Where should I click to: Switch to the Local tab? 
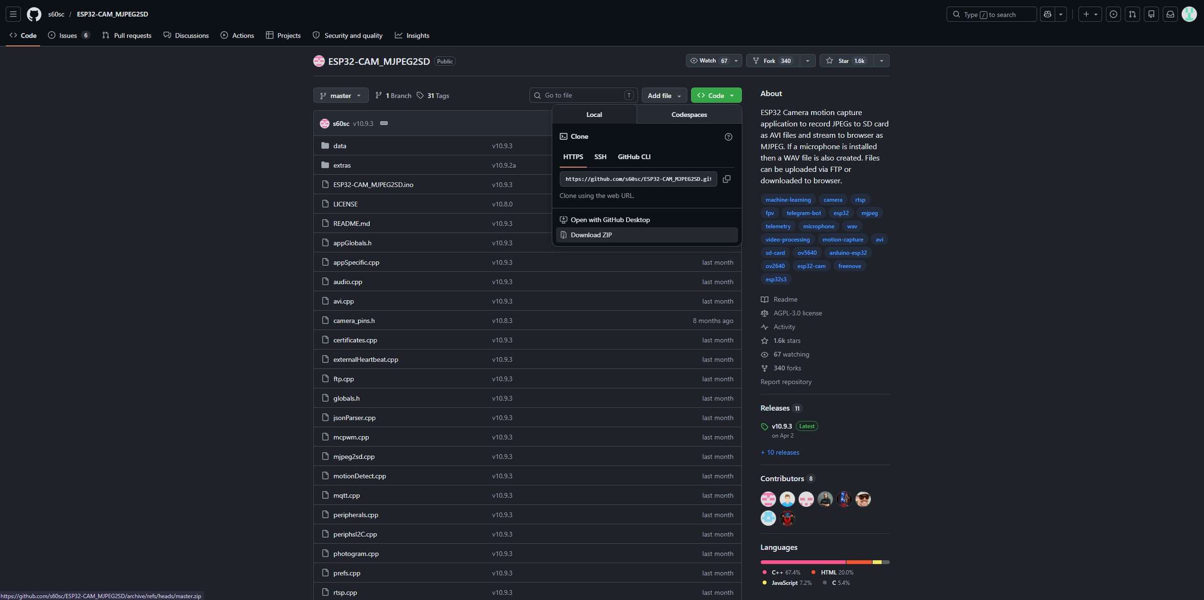pyautogui.click(x=594, y=114)
